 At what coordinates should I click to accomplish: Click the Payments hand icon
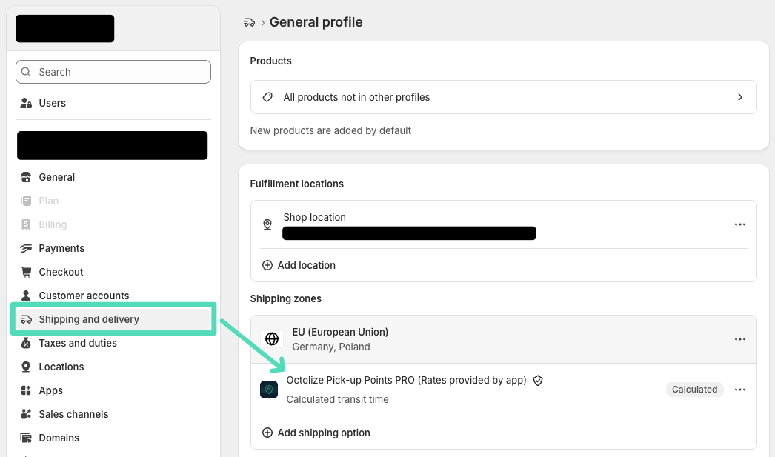pyautogui.click(x=26, y=248)
